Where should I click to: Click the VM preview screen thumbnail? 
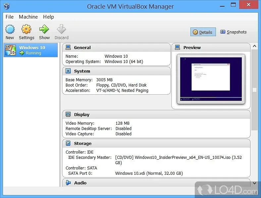tap(211, 79)
